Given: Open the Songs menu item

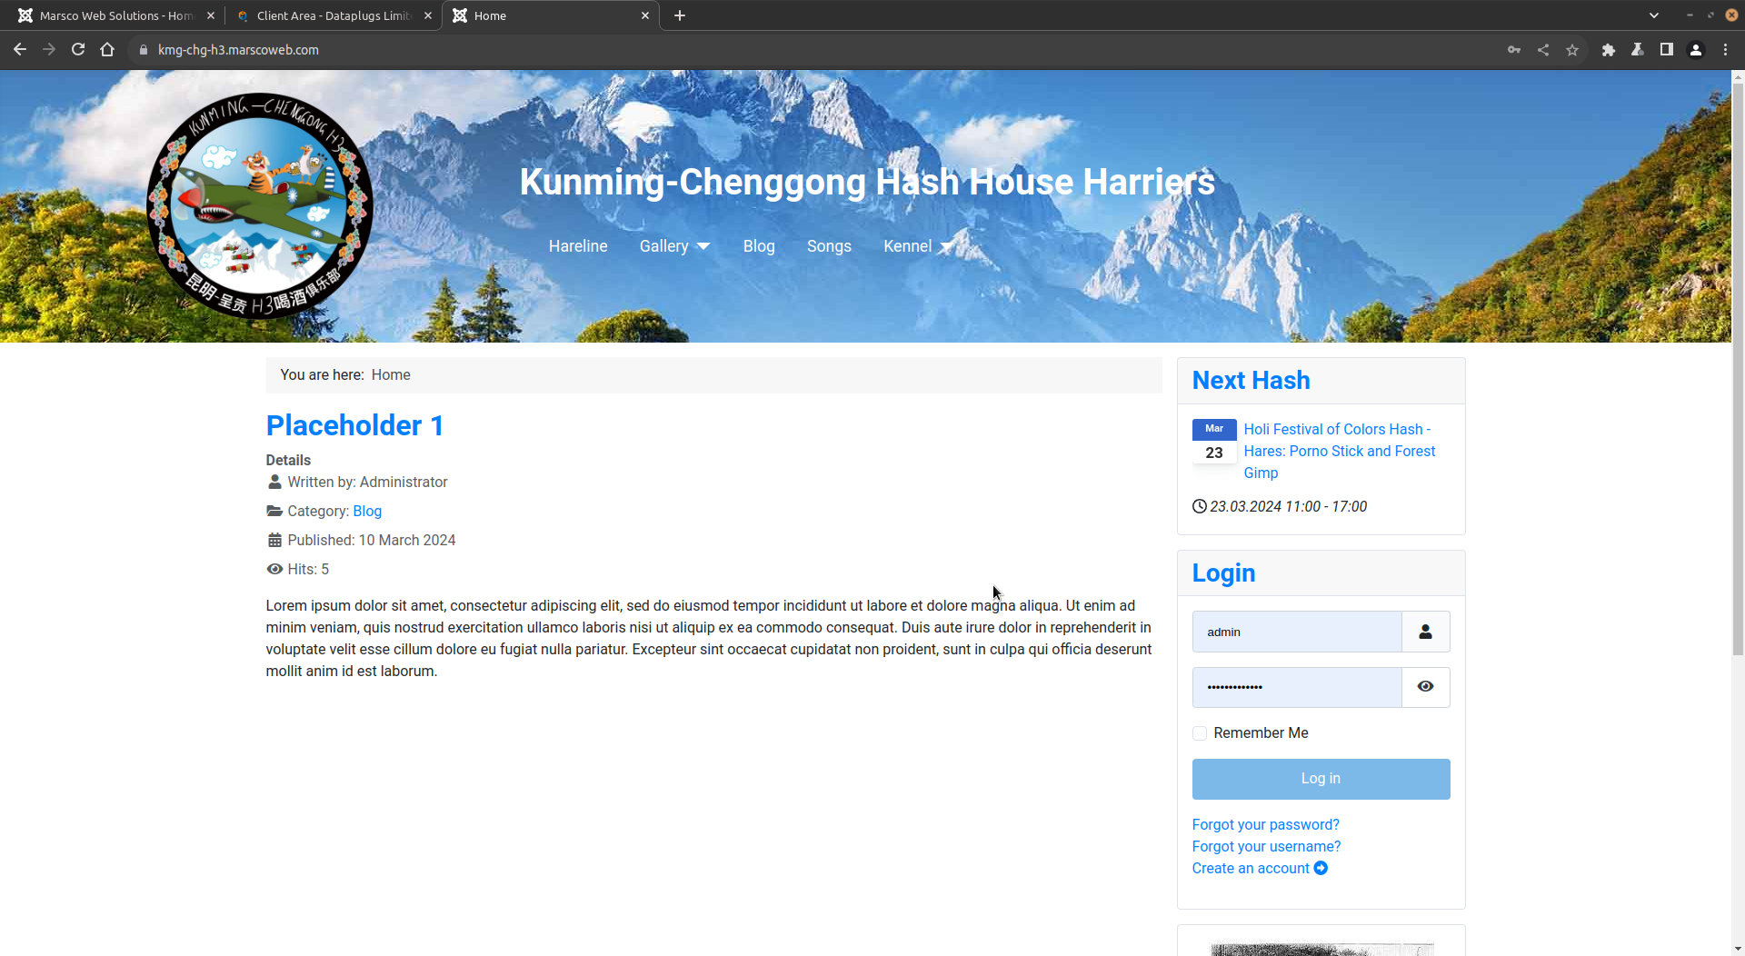Looking at the screenshot, I should pyautogui.click(x=829, y=246).
